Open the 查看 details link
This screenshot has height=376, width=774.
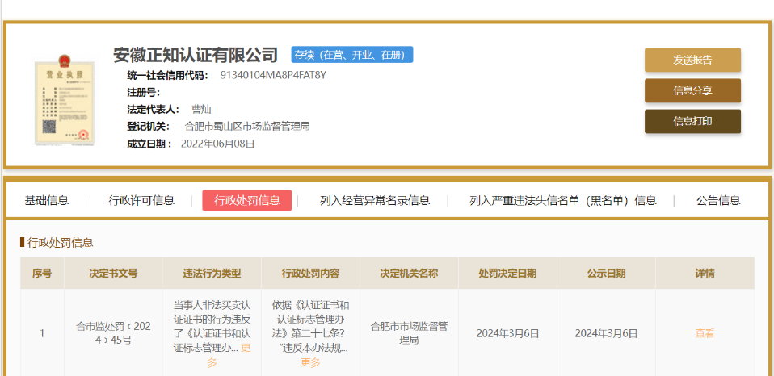[x=705, y=333]
